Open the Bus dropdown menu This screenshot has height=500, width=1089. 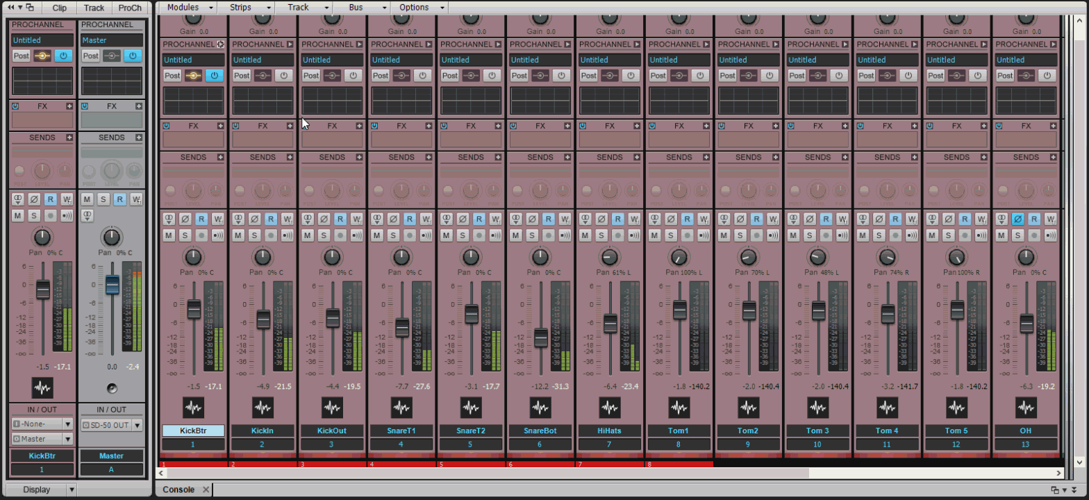(x=361, y=8)
